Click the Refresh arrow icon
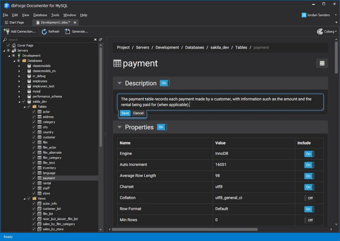This screenshot has height=241, width=340. (44, 32)
